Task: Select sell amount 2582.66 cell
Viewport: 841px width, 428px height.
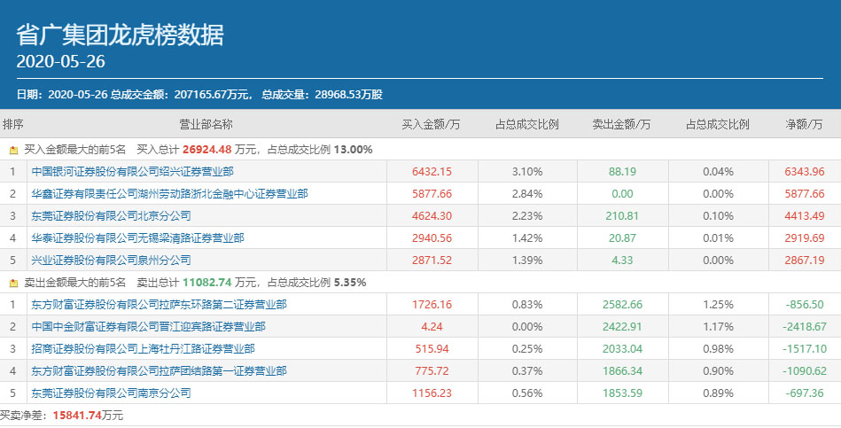Action: (x=622, y=305)
